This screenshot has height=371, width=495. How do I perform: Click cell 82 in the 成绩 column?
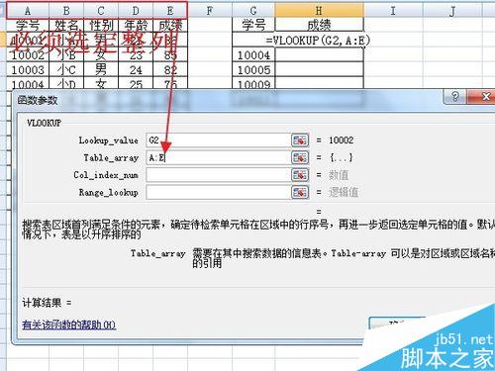(170, 69)
